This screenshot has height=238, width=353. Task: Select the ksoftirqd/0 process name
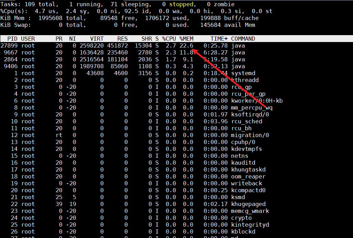[250, 114]
